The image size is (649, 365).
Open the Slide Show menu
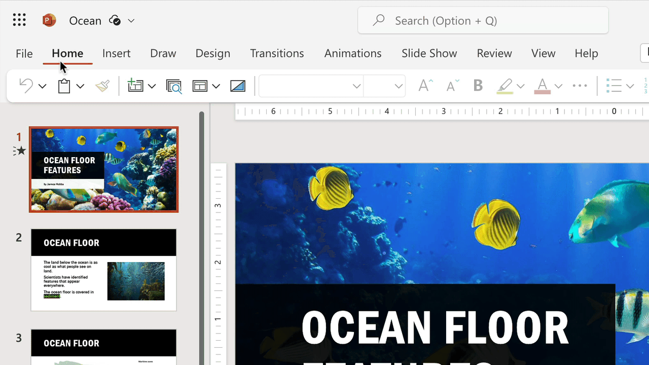[x=429, y=53]
